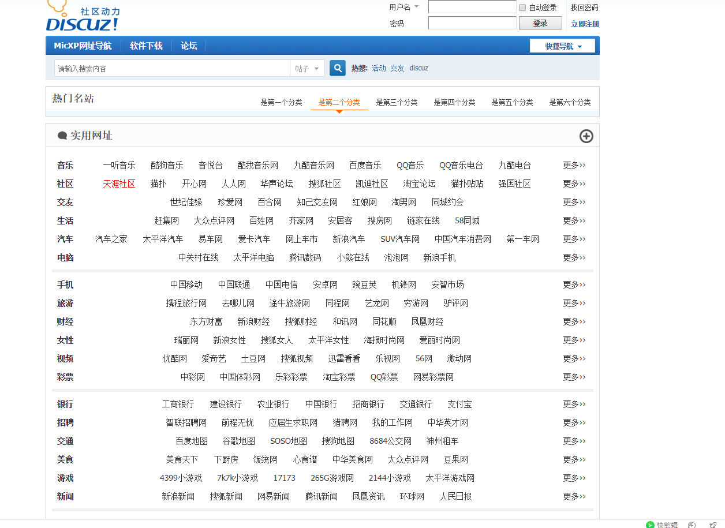The height and width of the screenshot is (528, 725).
Task: Expand 更多 for the 银行 row
Action: [574, 404]
